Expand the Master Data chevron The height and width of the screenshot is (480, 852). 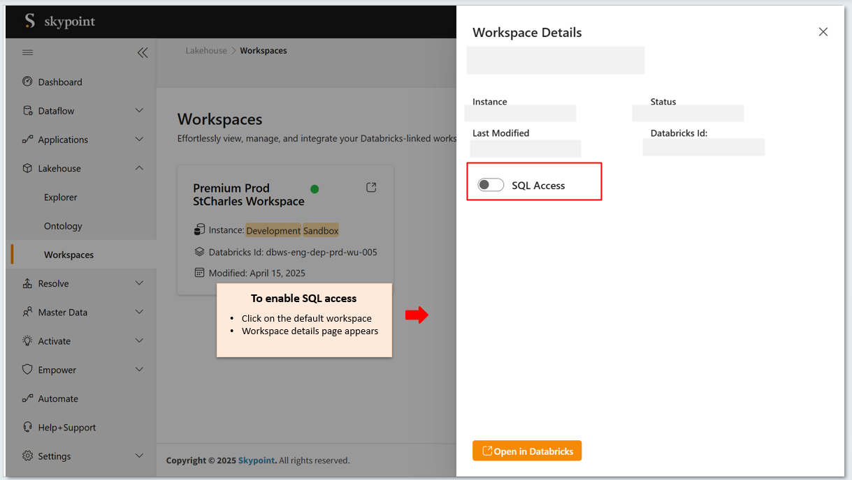139,312
